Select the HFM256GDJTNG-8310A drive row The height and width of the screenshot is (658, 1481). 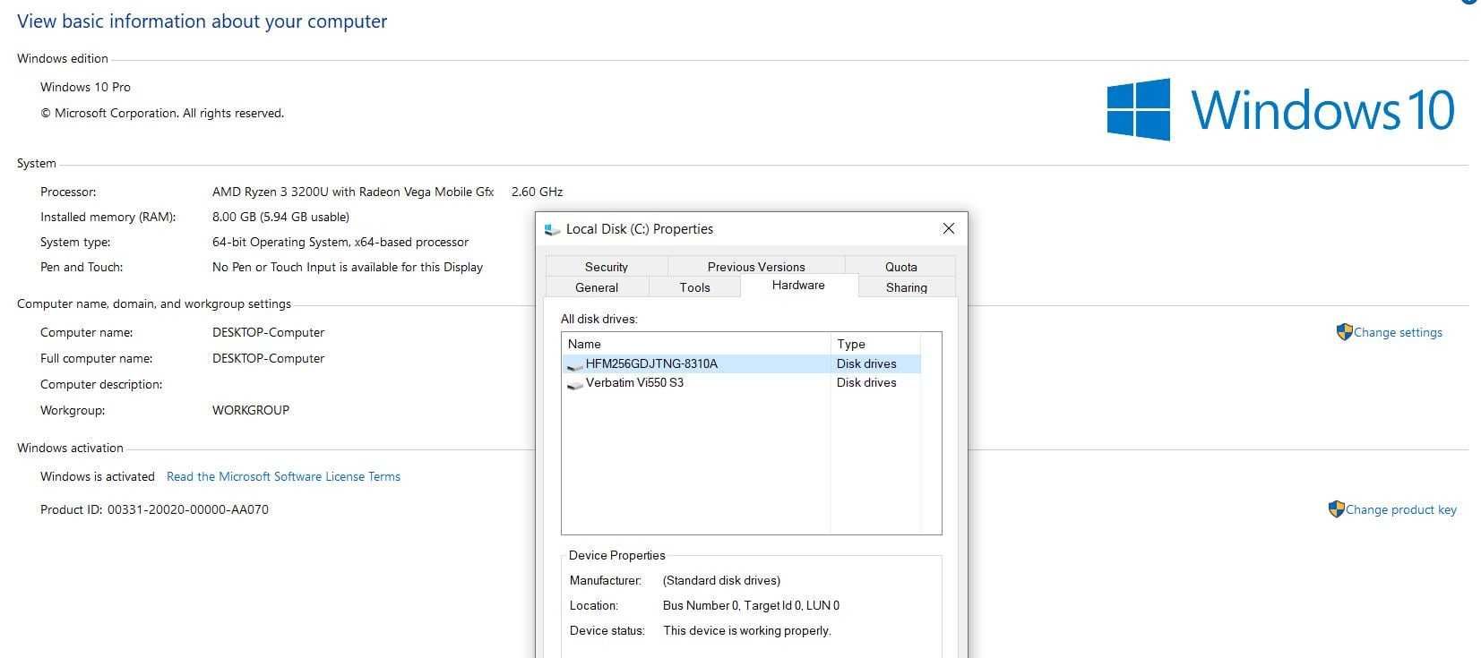741,363
